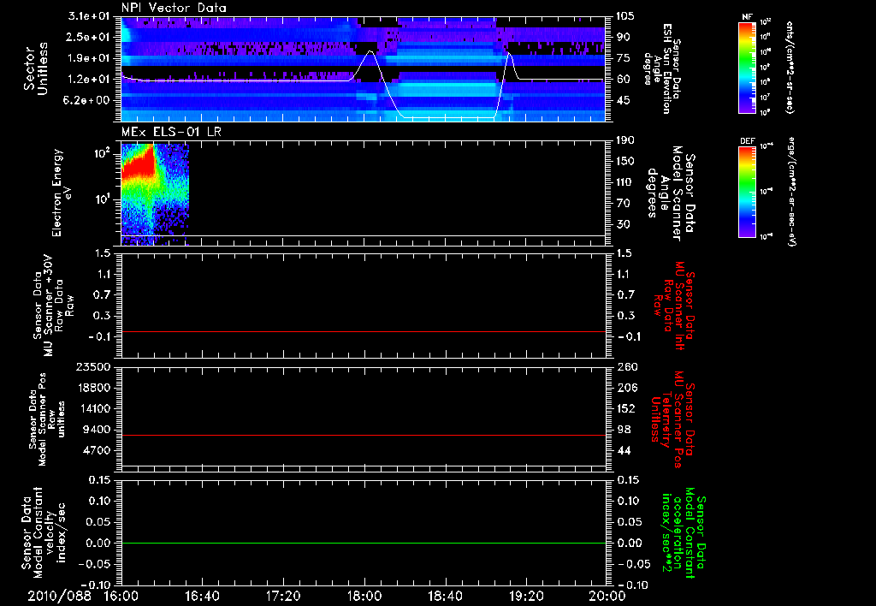Click the red 'MU Scanner Inh' axis title

[673, 306]
